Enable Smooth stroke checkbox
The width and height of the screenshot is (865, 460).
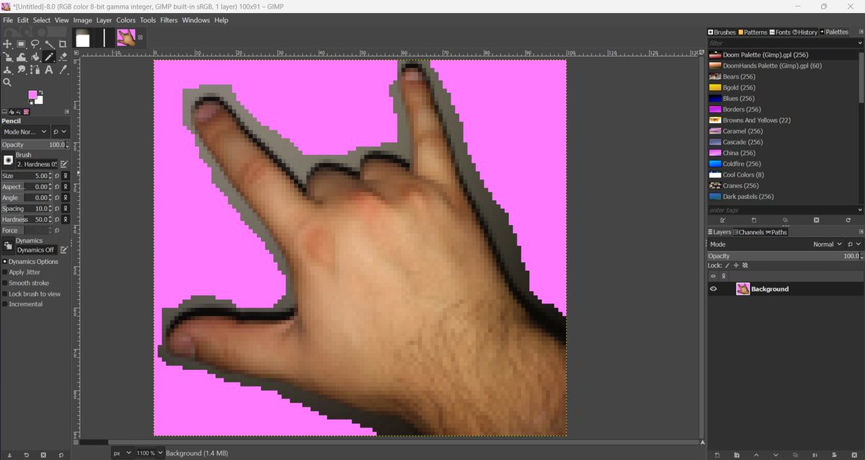point(4,283)
